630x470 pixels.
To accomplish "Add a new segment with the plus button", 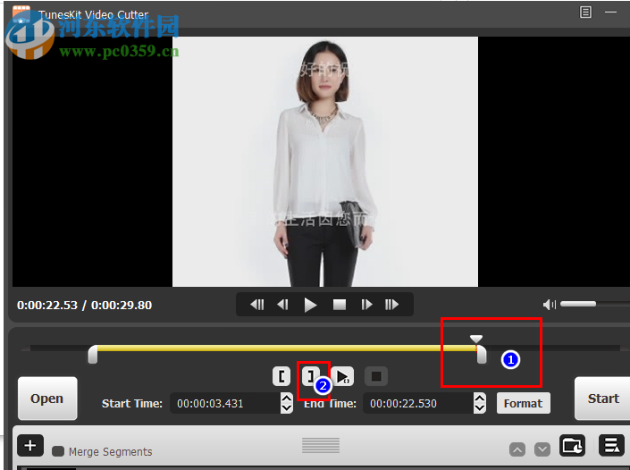I will pyautogui.click(x=30, y=446).
